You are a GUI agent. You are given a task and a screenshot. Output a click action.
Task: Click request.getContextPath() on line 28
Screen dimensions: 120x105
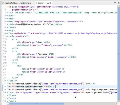(30, 87)
